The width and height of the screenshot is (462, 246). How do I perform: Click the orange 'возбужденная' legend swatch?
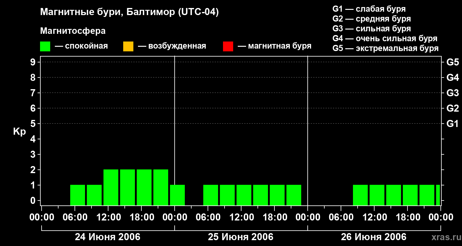128,46
